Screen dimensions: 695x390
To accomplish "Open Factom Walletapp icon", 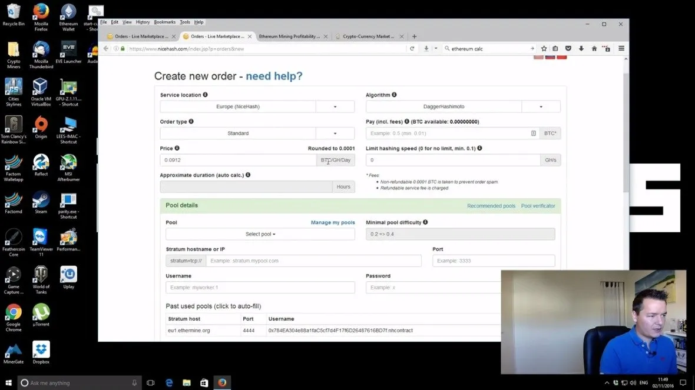I will coord(14,168).
